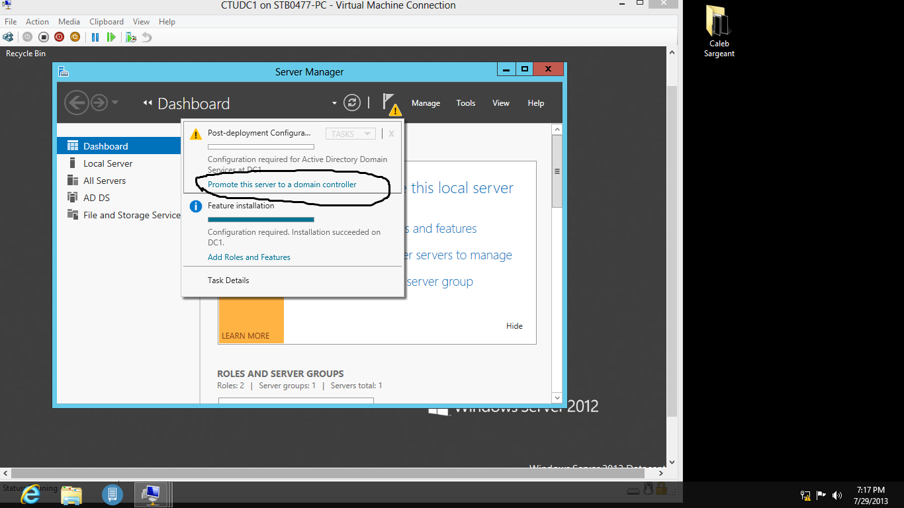This screenshot has height=508, width=904.
Task: Click the "server group" link
Action: [x=440, y=282]
